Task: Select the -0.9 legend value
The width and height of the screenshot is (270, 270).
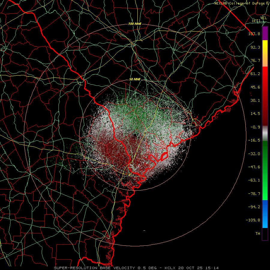Action: pyautogui.click(x=255, y=127)
